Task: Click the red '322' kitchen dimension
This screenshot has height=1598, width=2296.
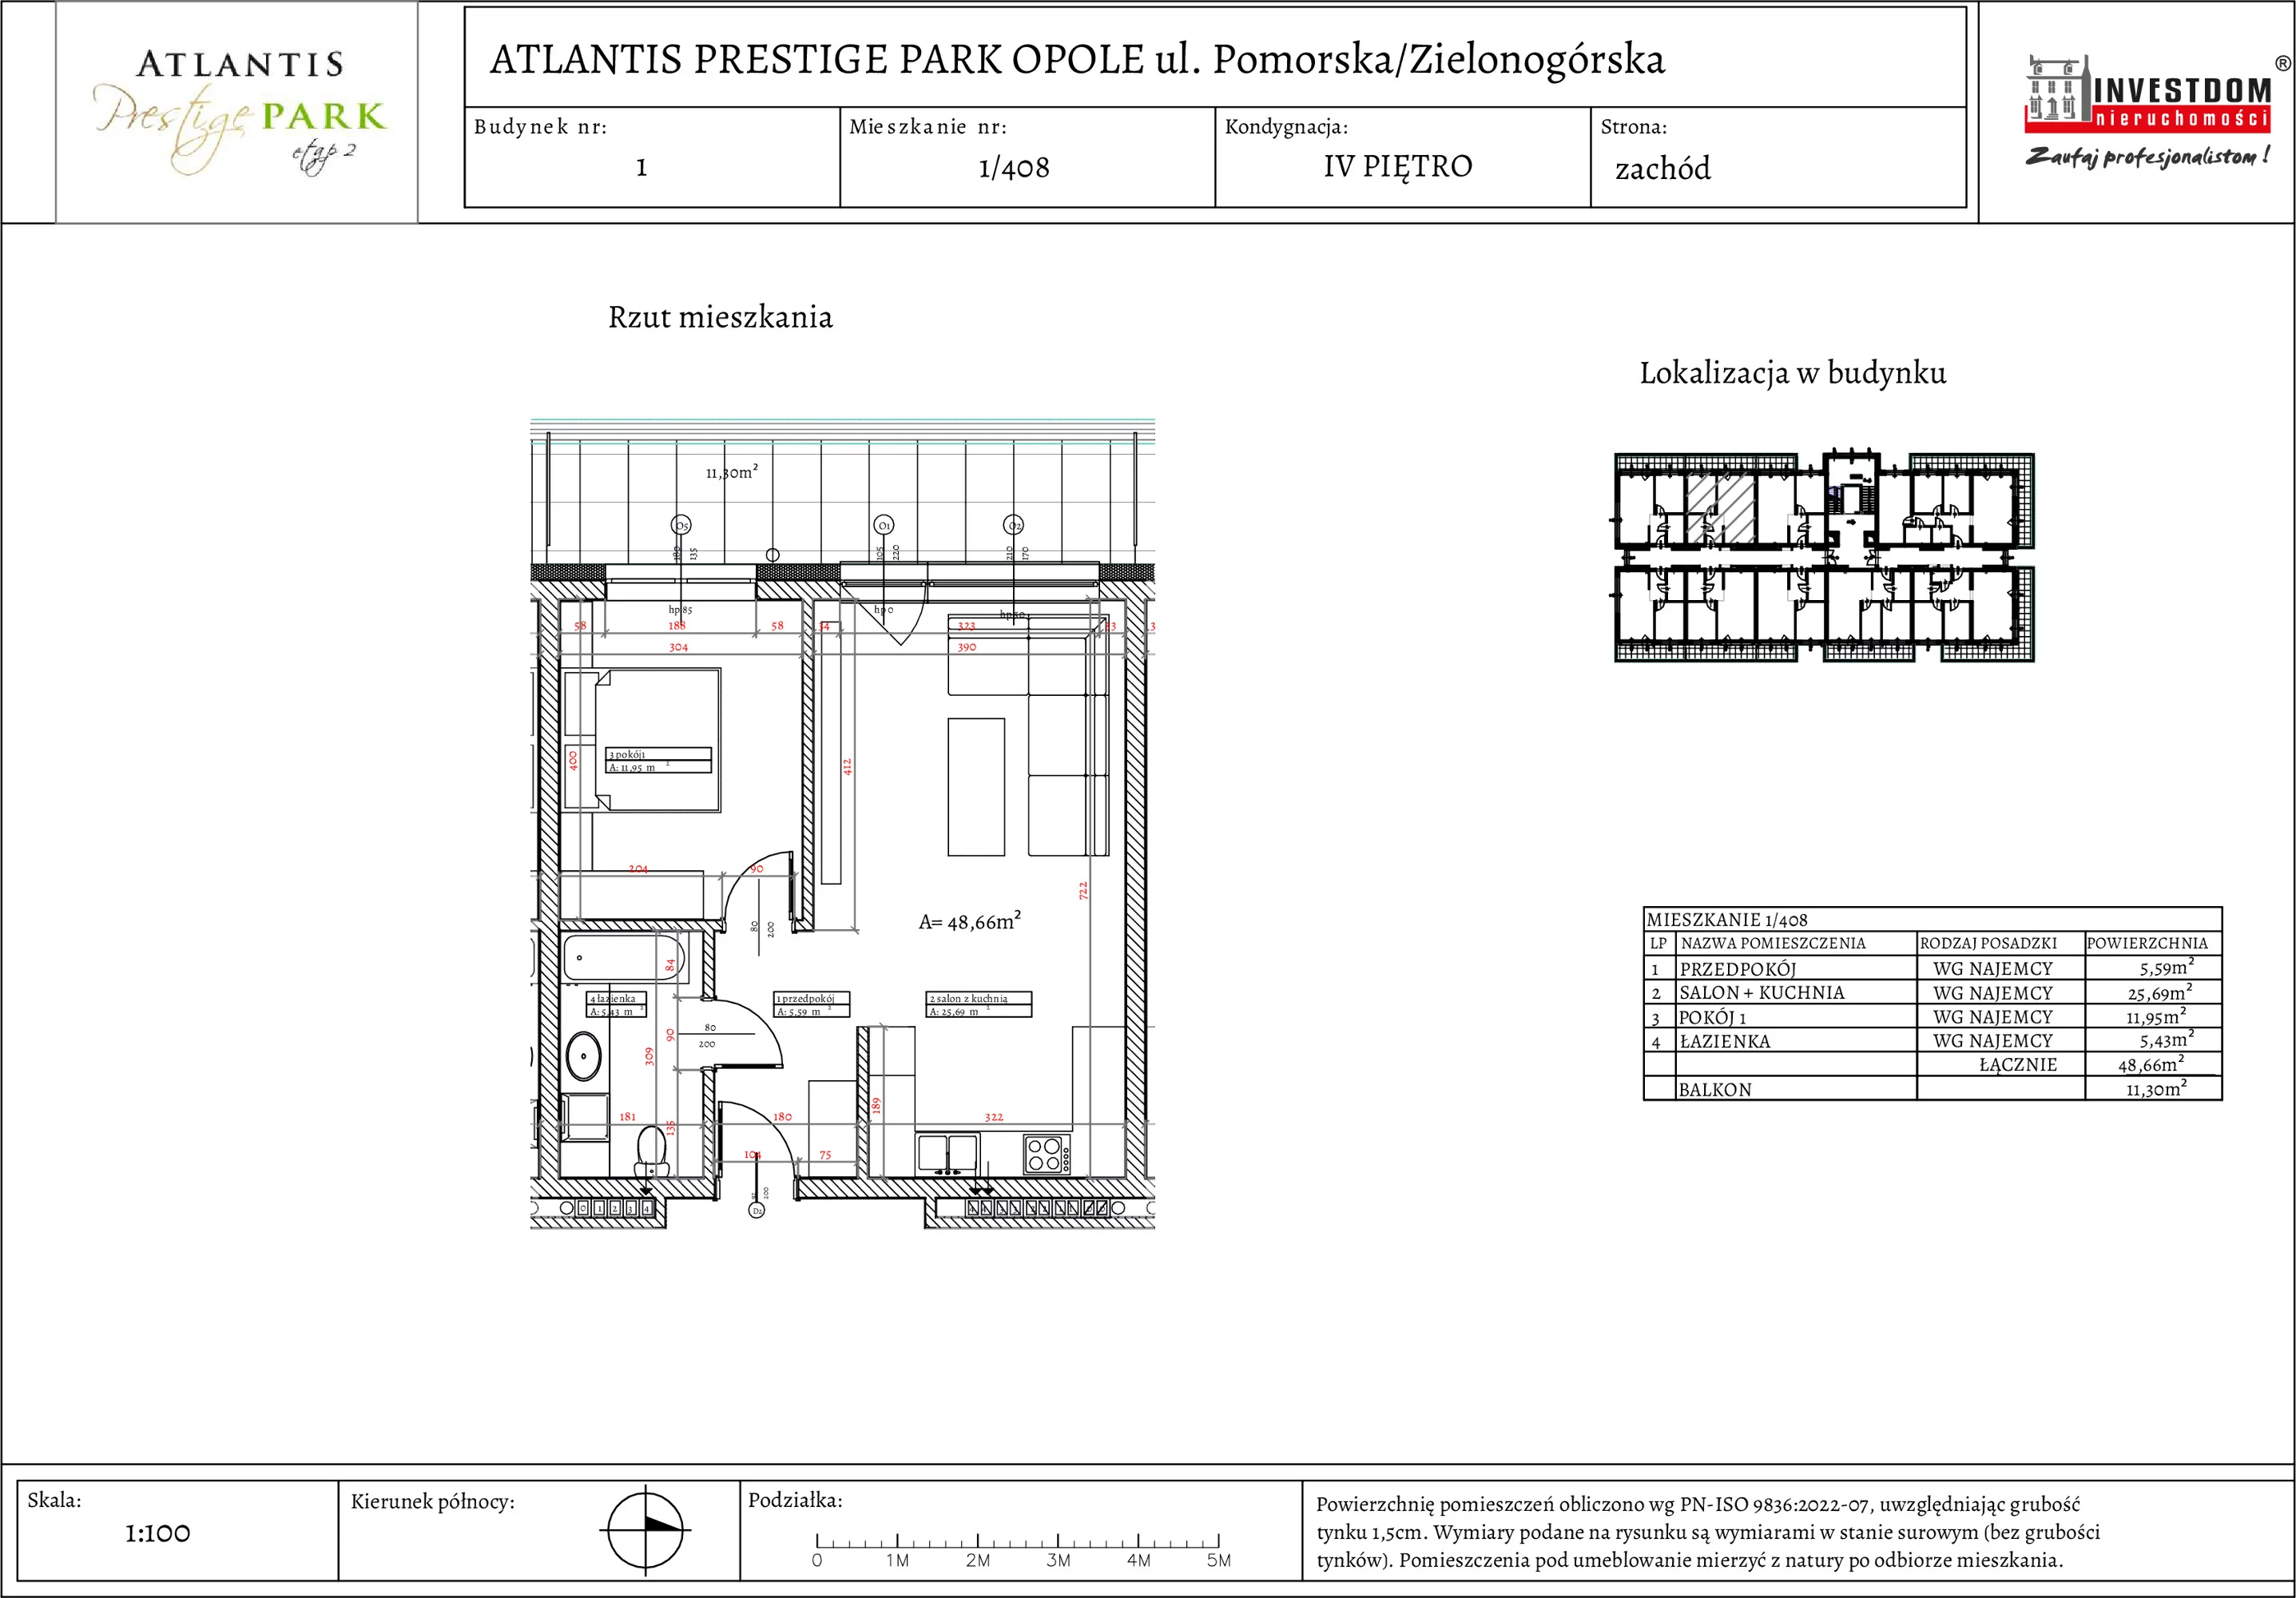Action: [993, 1117]
